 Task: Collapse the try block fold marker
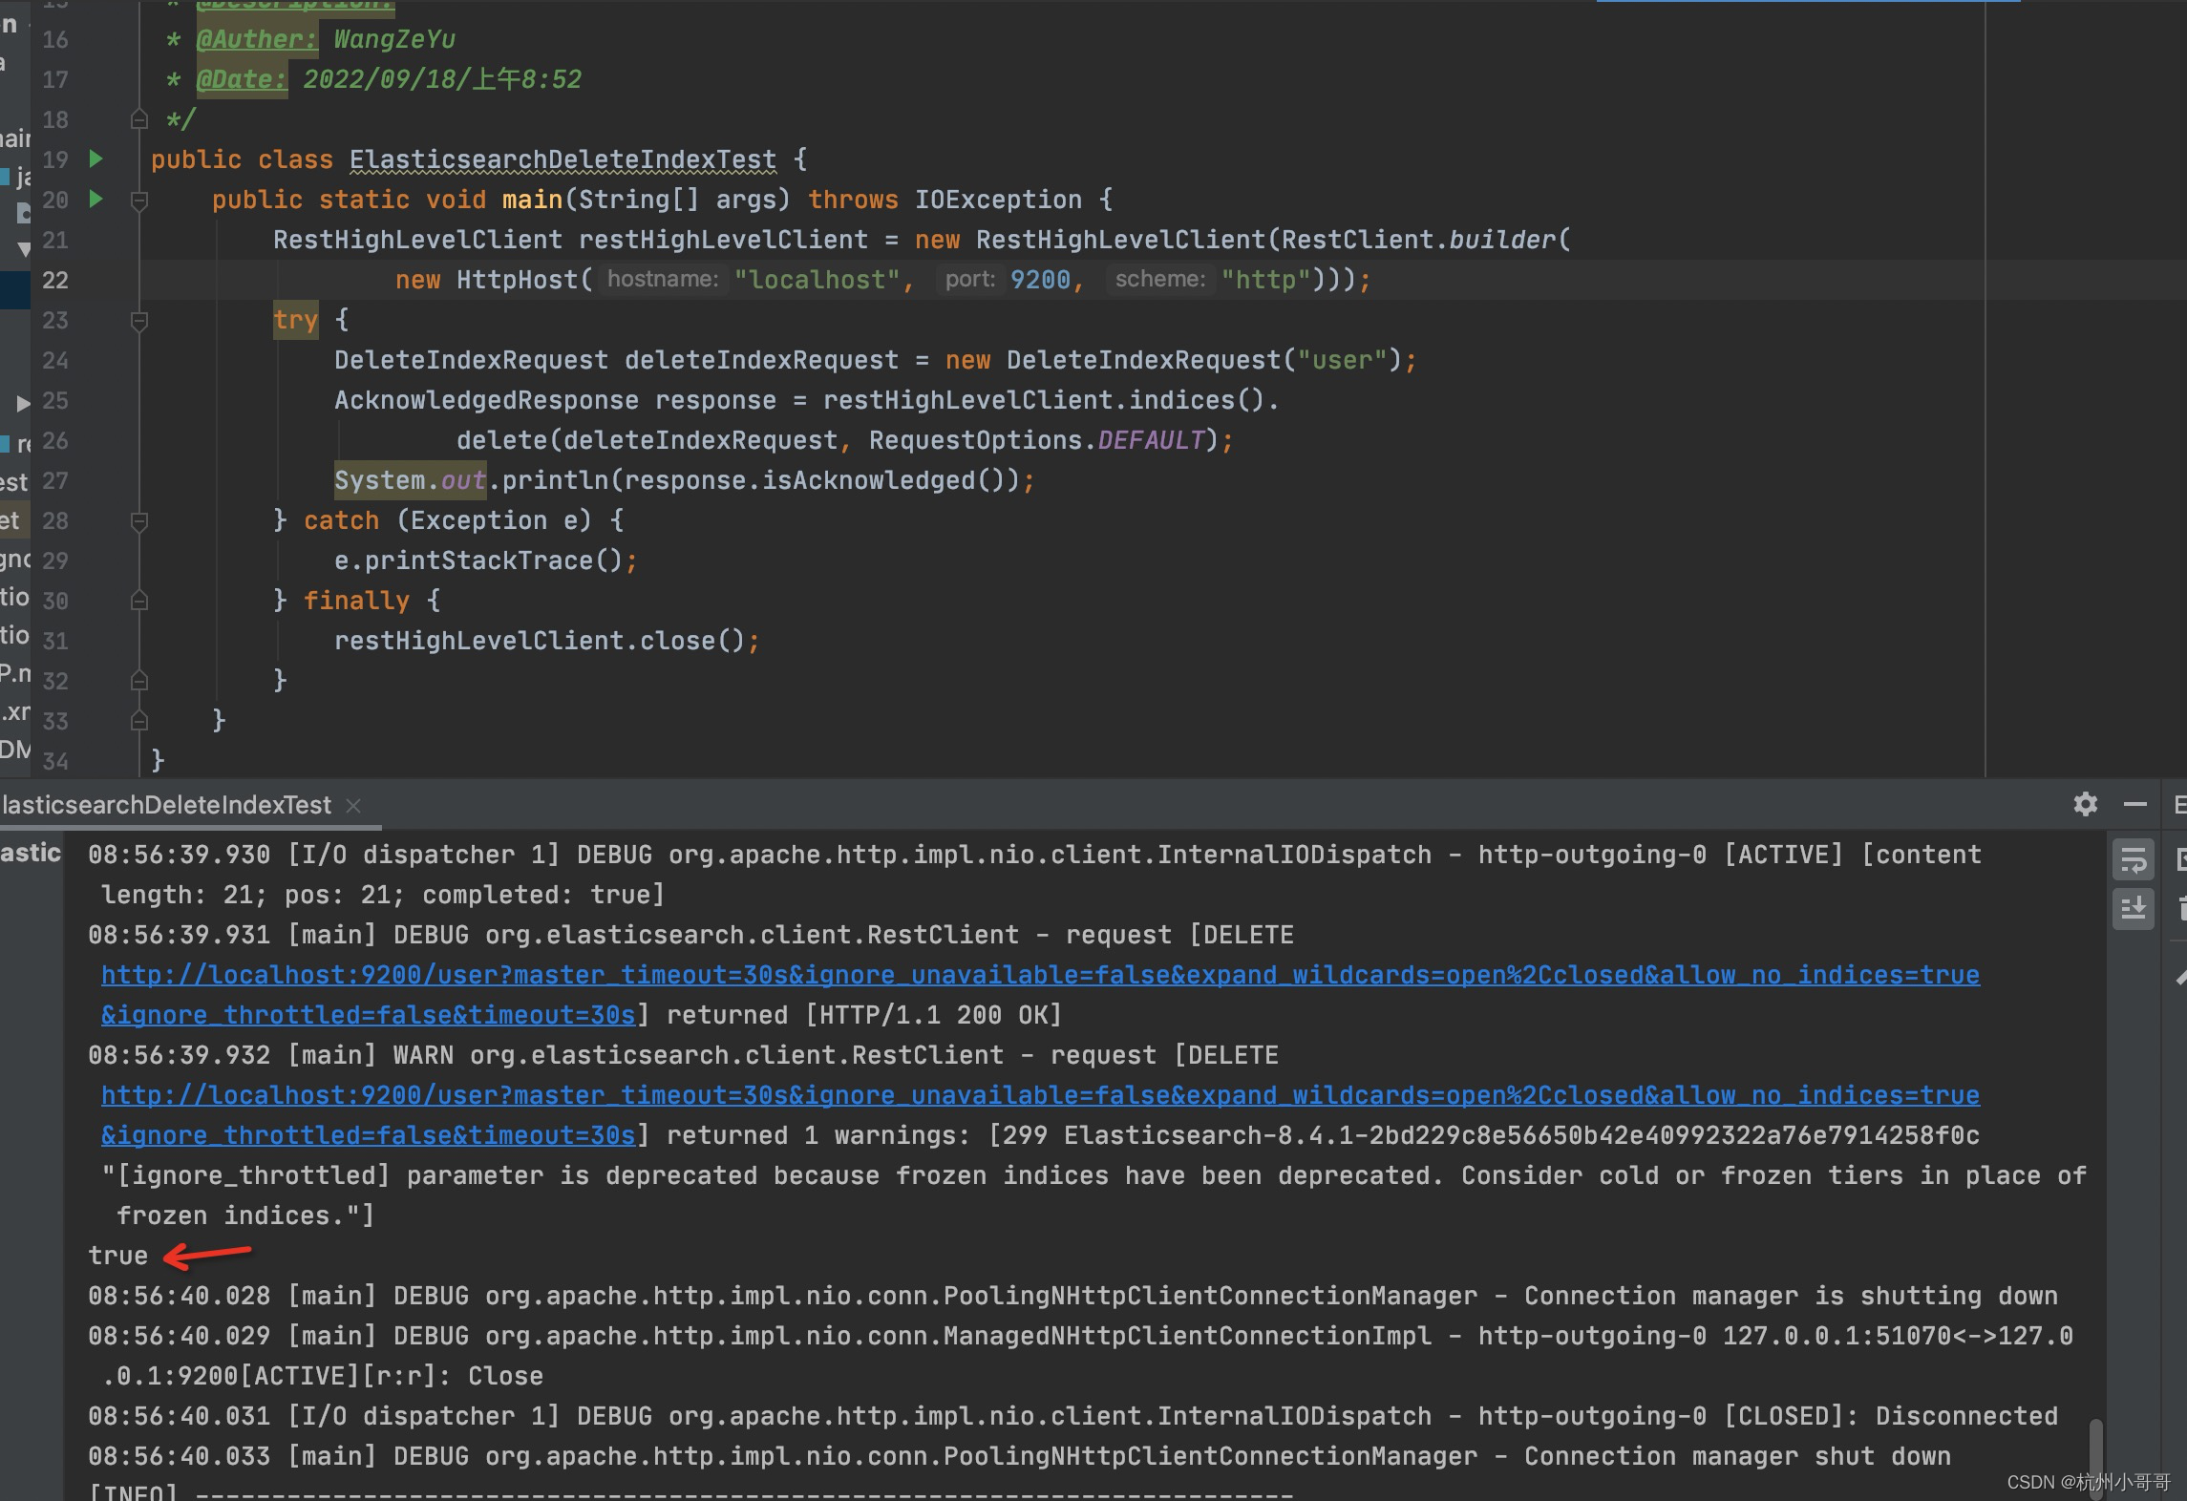(139, 320)
